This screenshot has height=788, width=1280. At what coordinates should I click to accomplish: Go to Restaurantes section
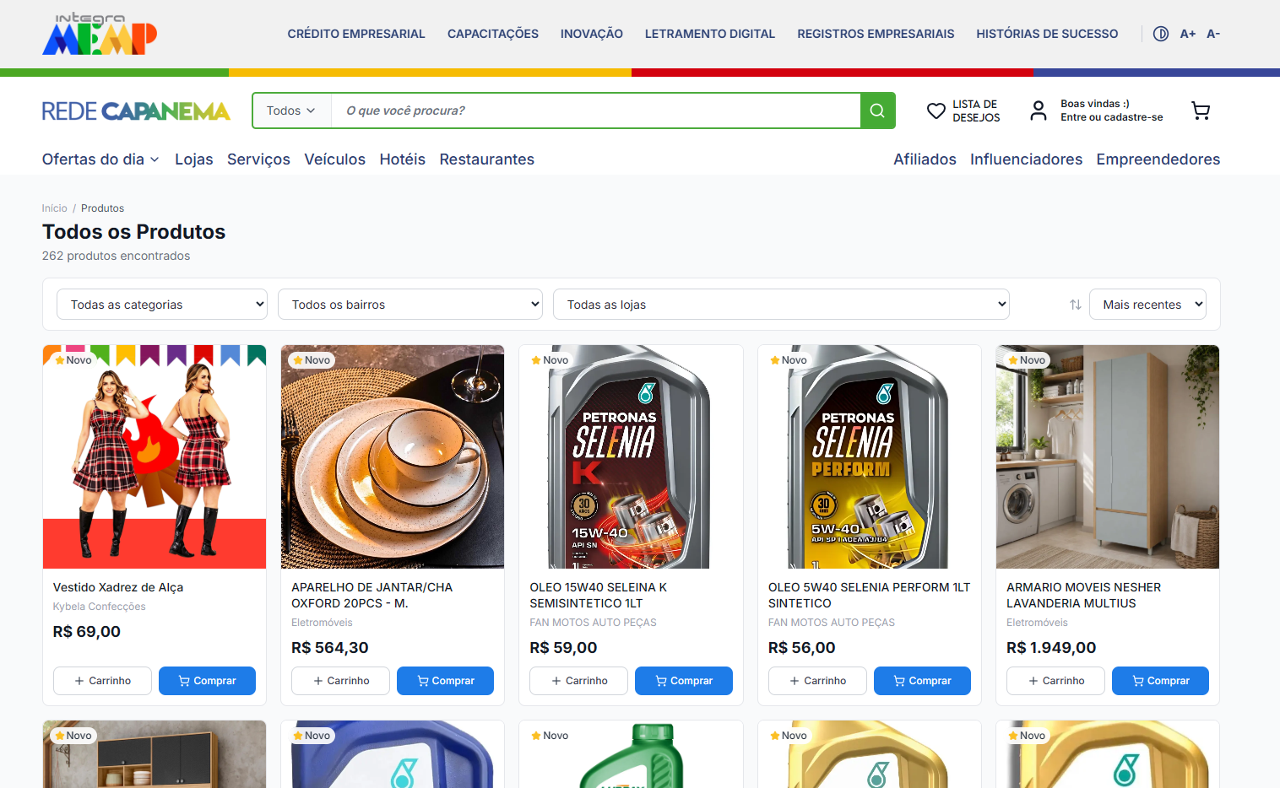(487, 159)
